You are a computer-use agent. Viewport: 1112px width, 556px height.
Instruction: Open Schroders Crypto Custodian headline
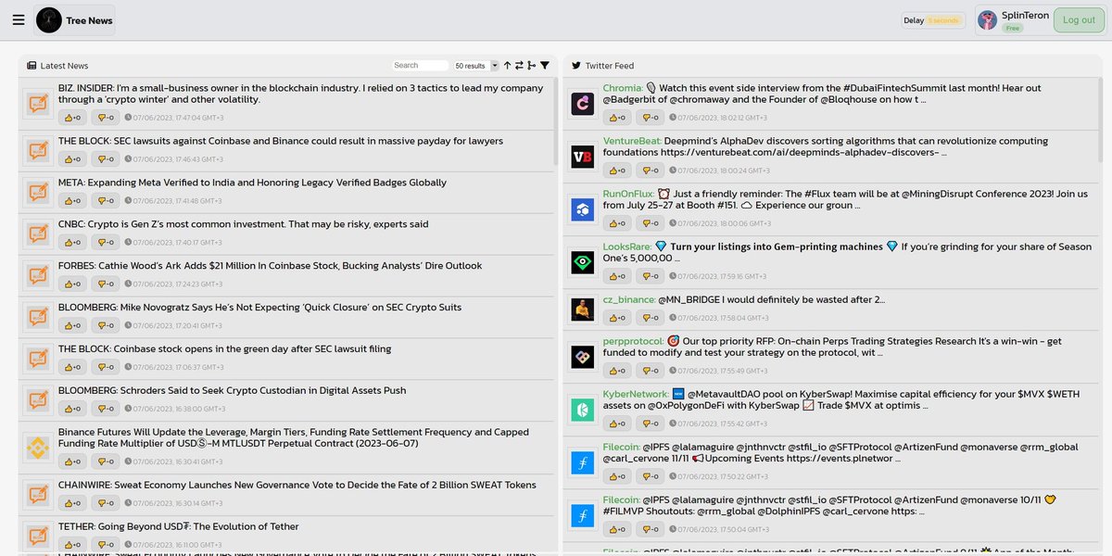[x=232, y=390]
